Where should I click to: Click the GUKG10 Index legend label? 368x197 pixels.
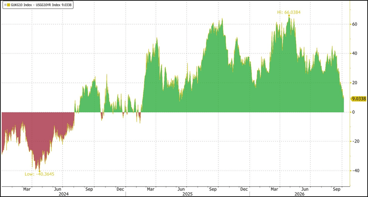click(x=21, y=5)
